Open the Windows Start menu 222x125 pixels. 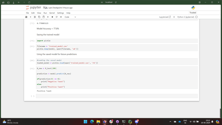(86, 122)
